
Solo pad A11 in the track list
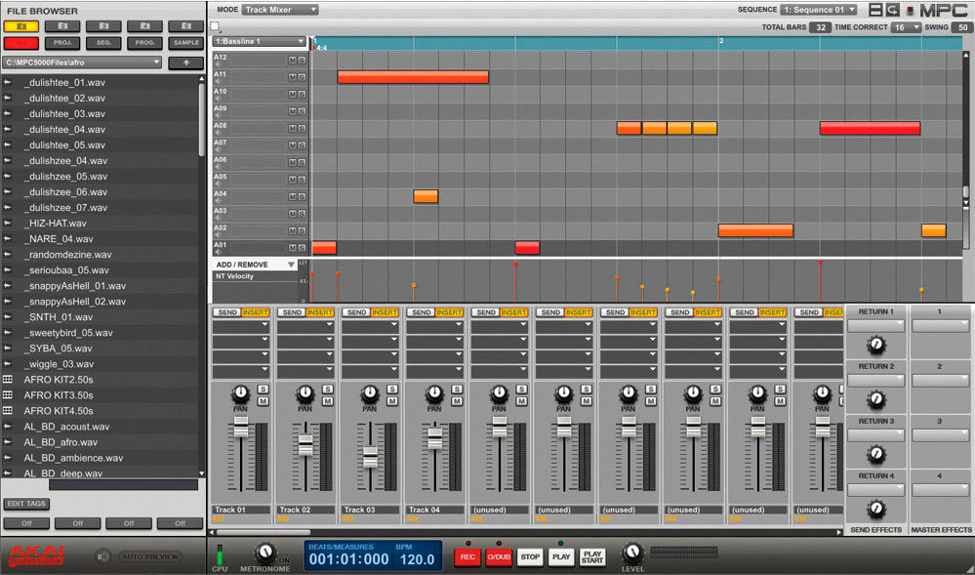pos(302,76)
